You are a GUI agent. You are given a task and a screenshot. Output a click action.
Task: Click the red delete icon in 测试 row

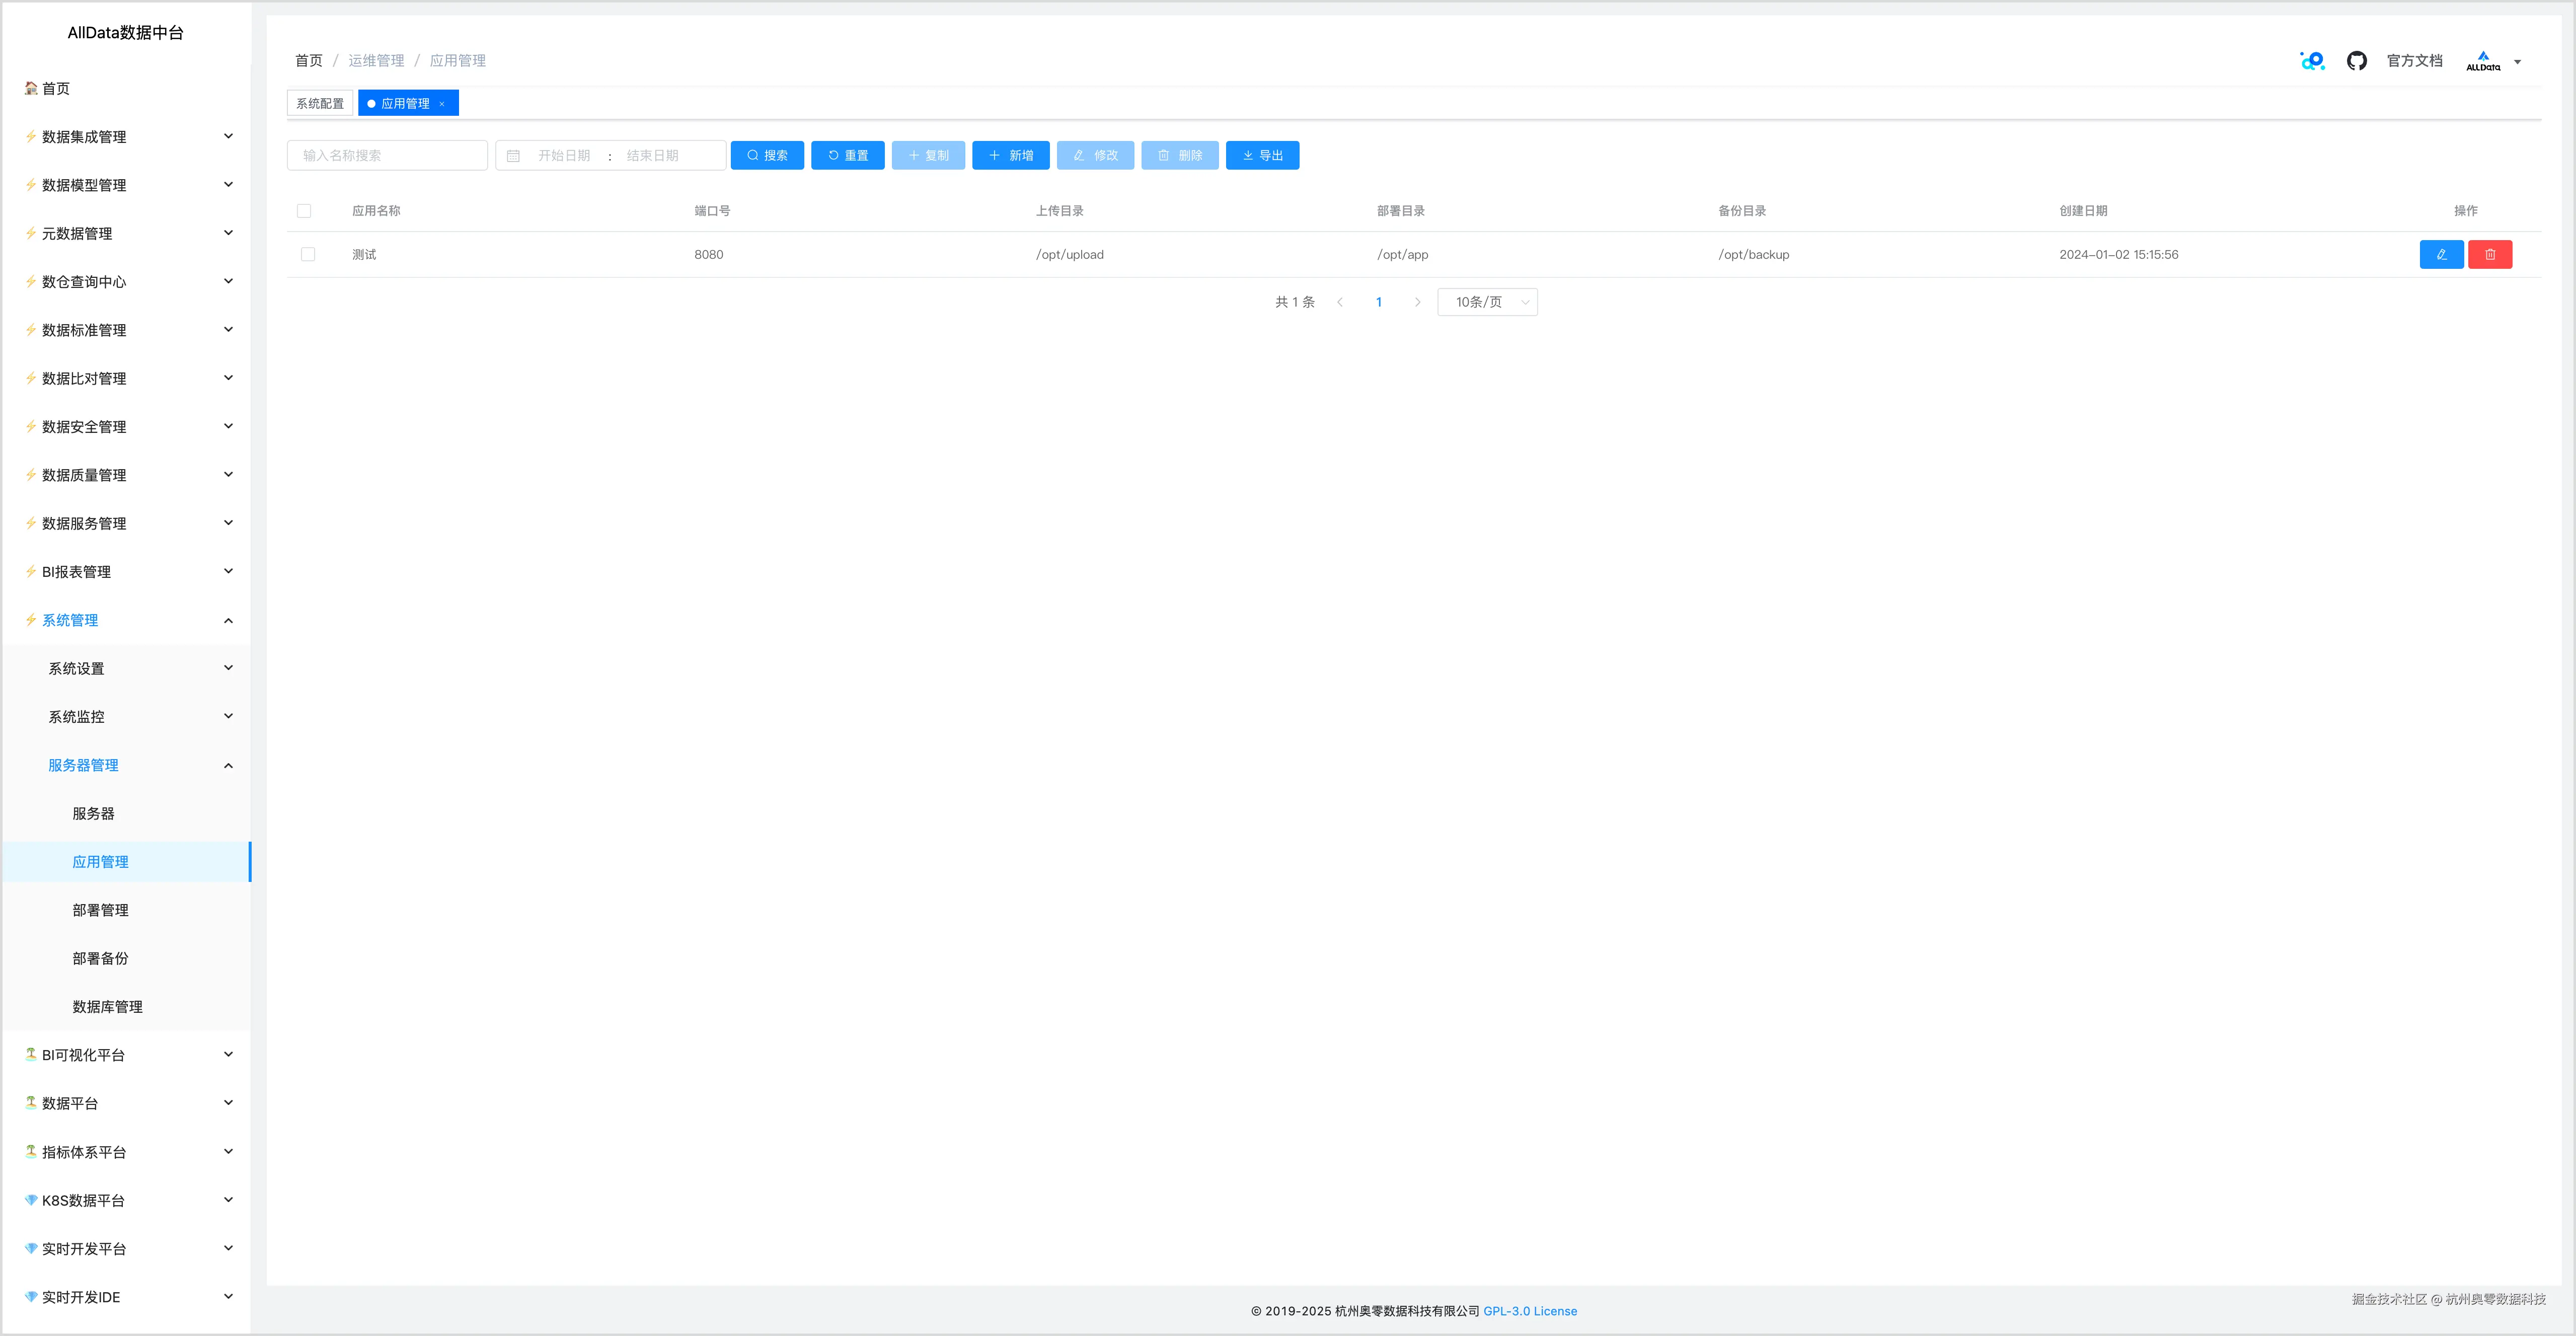point(2490,255)
